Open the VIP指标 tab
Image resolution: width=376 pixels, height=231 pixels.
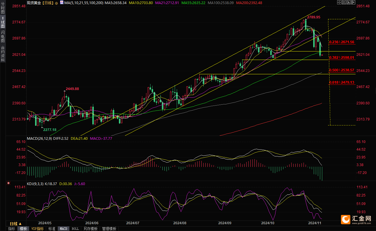(37, 229)
